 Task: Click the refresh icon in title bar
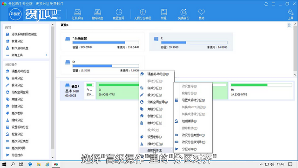pyautogui.click(x=266, y=4)
